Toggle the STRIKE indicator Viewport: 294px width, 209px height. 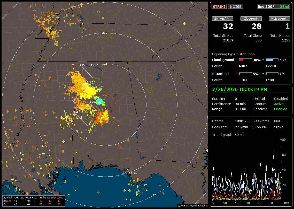(x=219, y=6)
